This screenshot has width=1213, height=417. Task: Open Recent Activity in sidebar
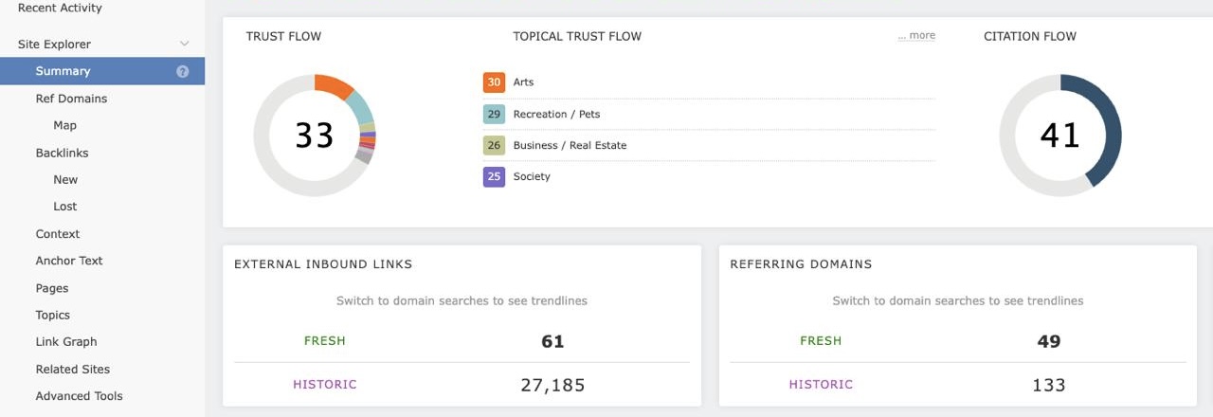pos(60,9)
